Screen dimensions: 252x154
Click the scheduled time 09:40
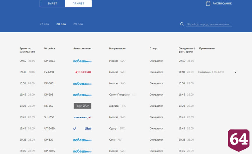point(23,72)
